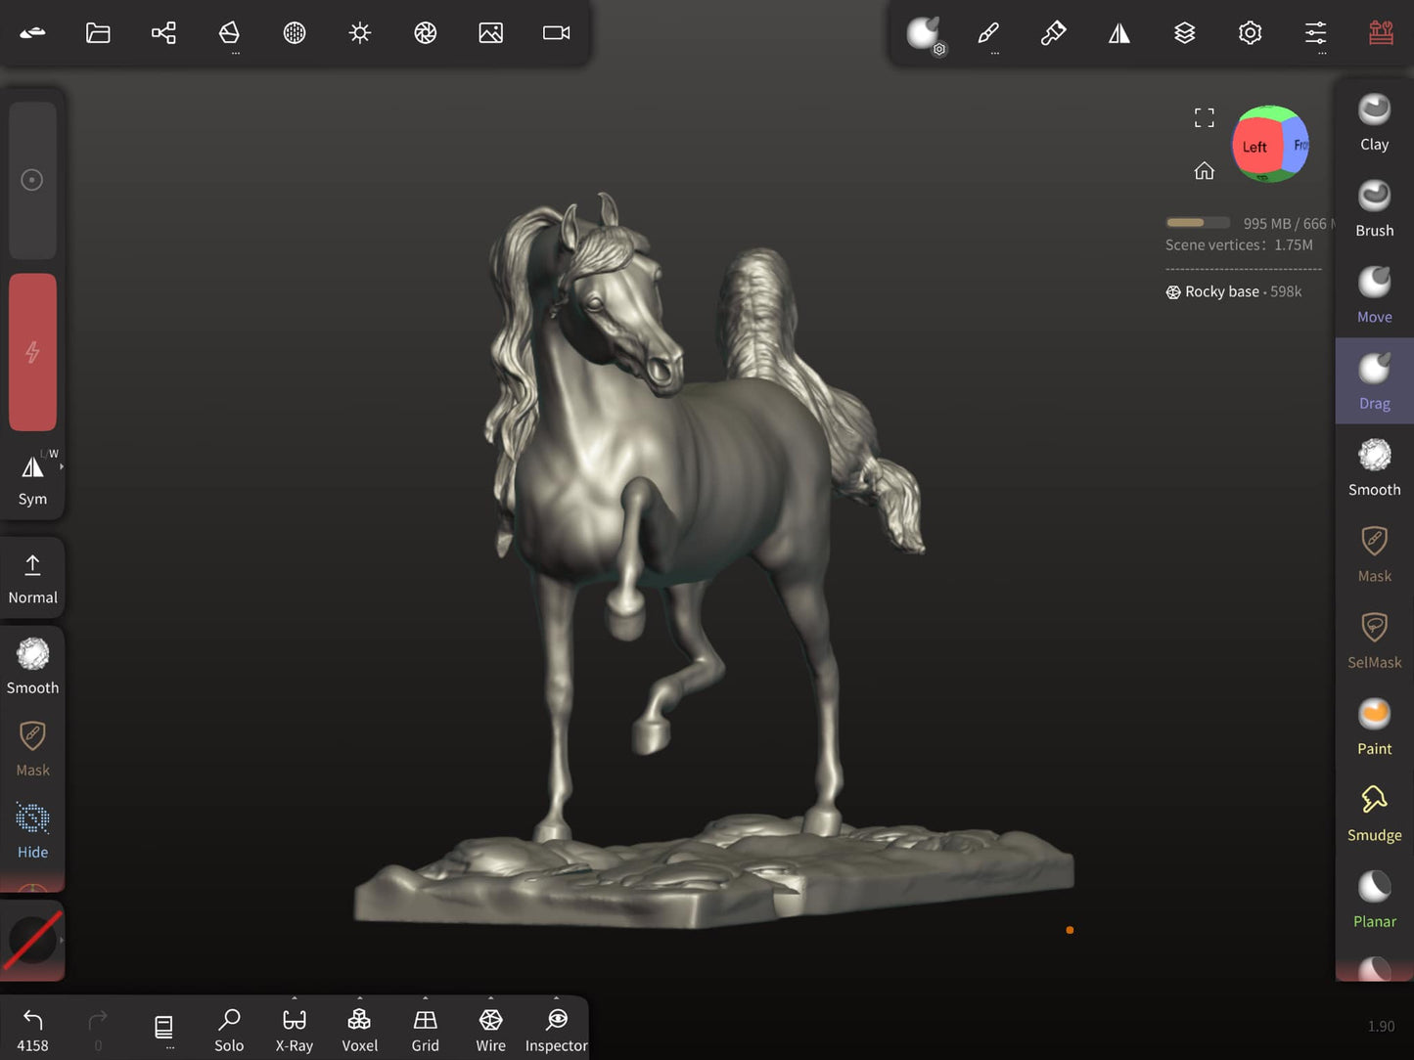This screenshot has height=1060, width=1414.
Task: Toggle Wire wireframe display
Action: pos(490,1030)
